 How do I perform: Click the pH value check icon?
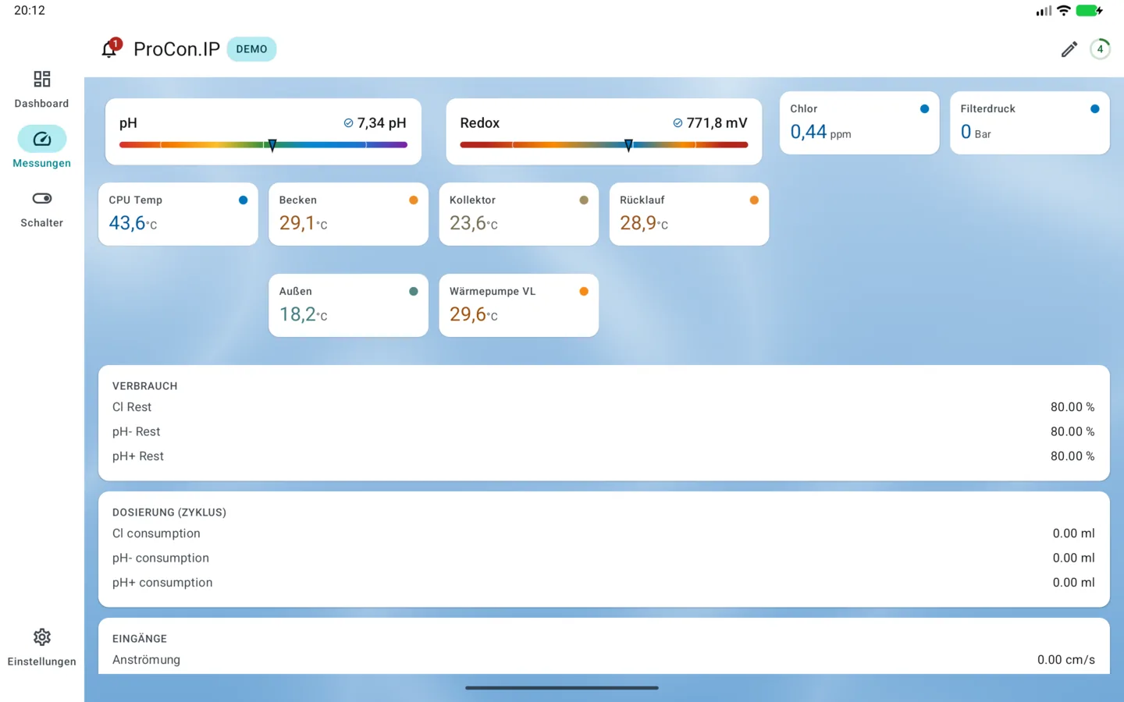click(x=349, y=123)
